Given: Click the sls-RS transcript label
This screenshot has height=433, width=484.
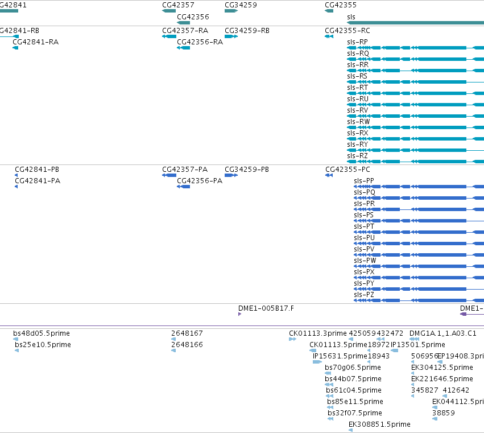Looking at the screenshot, I should click(357, 76).
